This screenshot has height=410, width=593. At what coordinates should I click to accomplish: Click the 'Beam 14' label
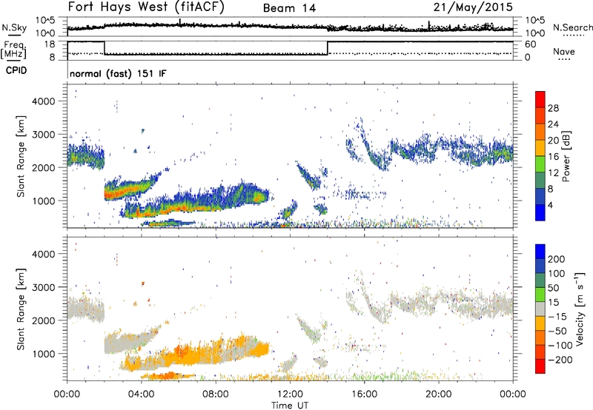[289, 8]
